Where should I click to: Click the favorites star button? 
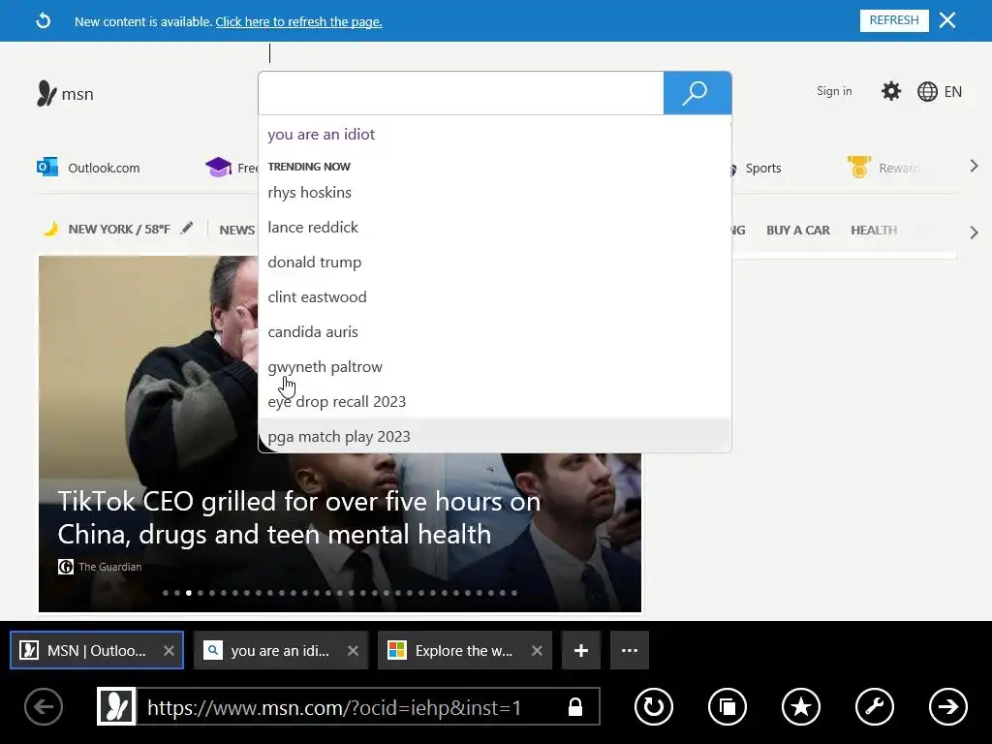point(801,706)
